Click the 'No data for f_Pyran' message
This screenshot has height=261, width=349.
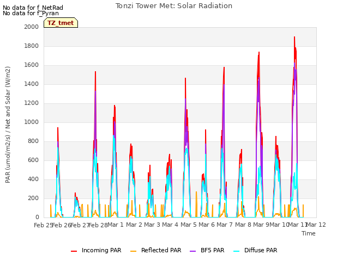point(31,13)
